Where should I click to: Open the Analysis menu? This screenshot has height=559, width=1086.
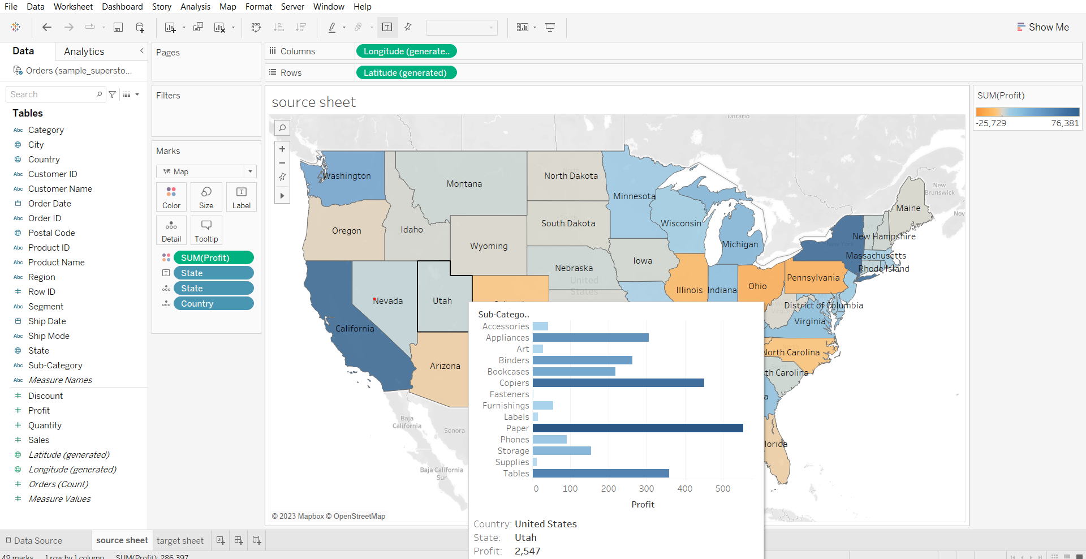[195, 7]
